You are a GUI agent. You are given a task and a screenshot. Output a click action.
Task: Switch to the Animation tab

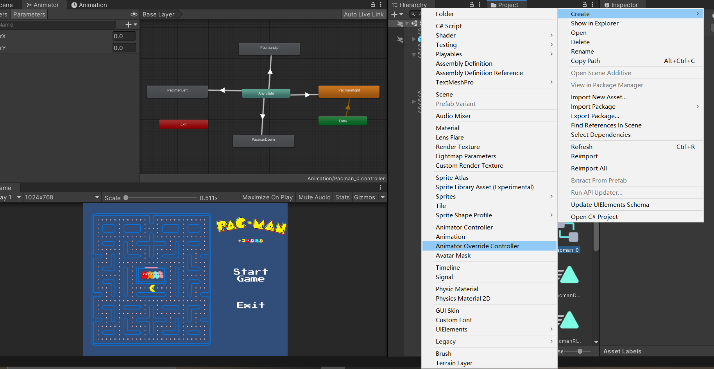click(89, 5)
